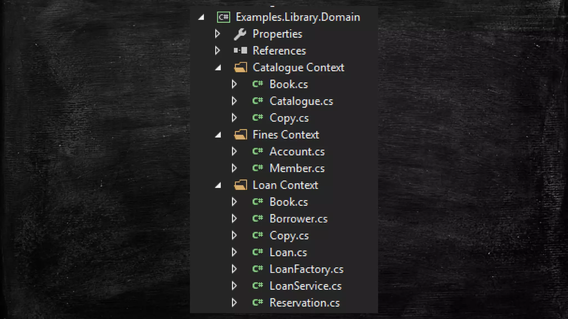Viewport: 568px width, 319px height.
Task: Click the Fines Context folder icon
Action: click(x=240, y=135)
